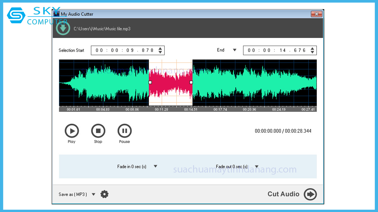Increase Selection Start time with the up arrow

(x=160, y=49)
